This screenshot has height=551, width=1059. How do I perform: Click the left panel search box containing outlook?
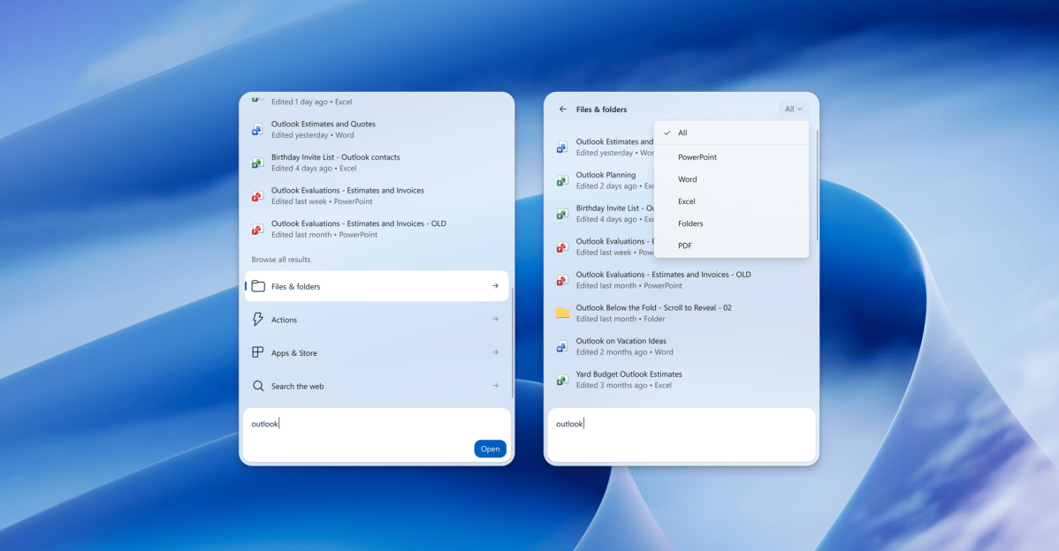[x=377, y=435]
